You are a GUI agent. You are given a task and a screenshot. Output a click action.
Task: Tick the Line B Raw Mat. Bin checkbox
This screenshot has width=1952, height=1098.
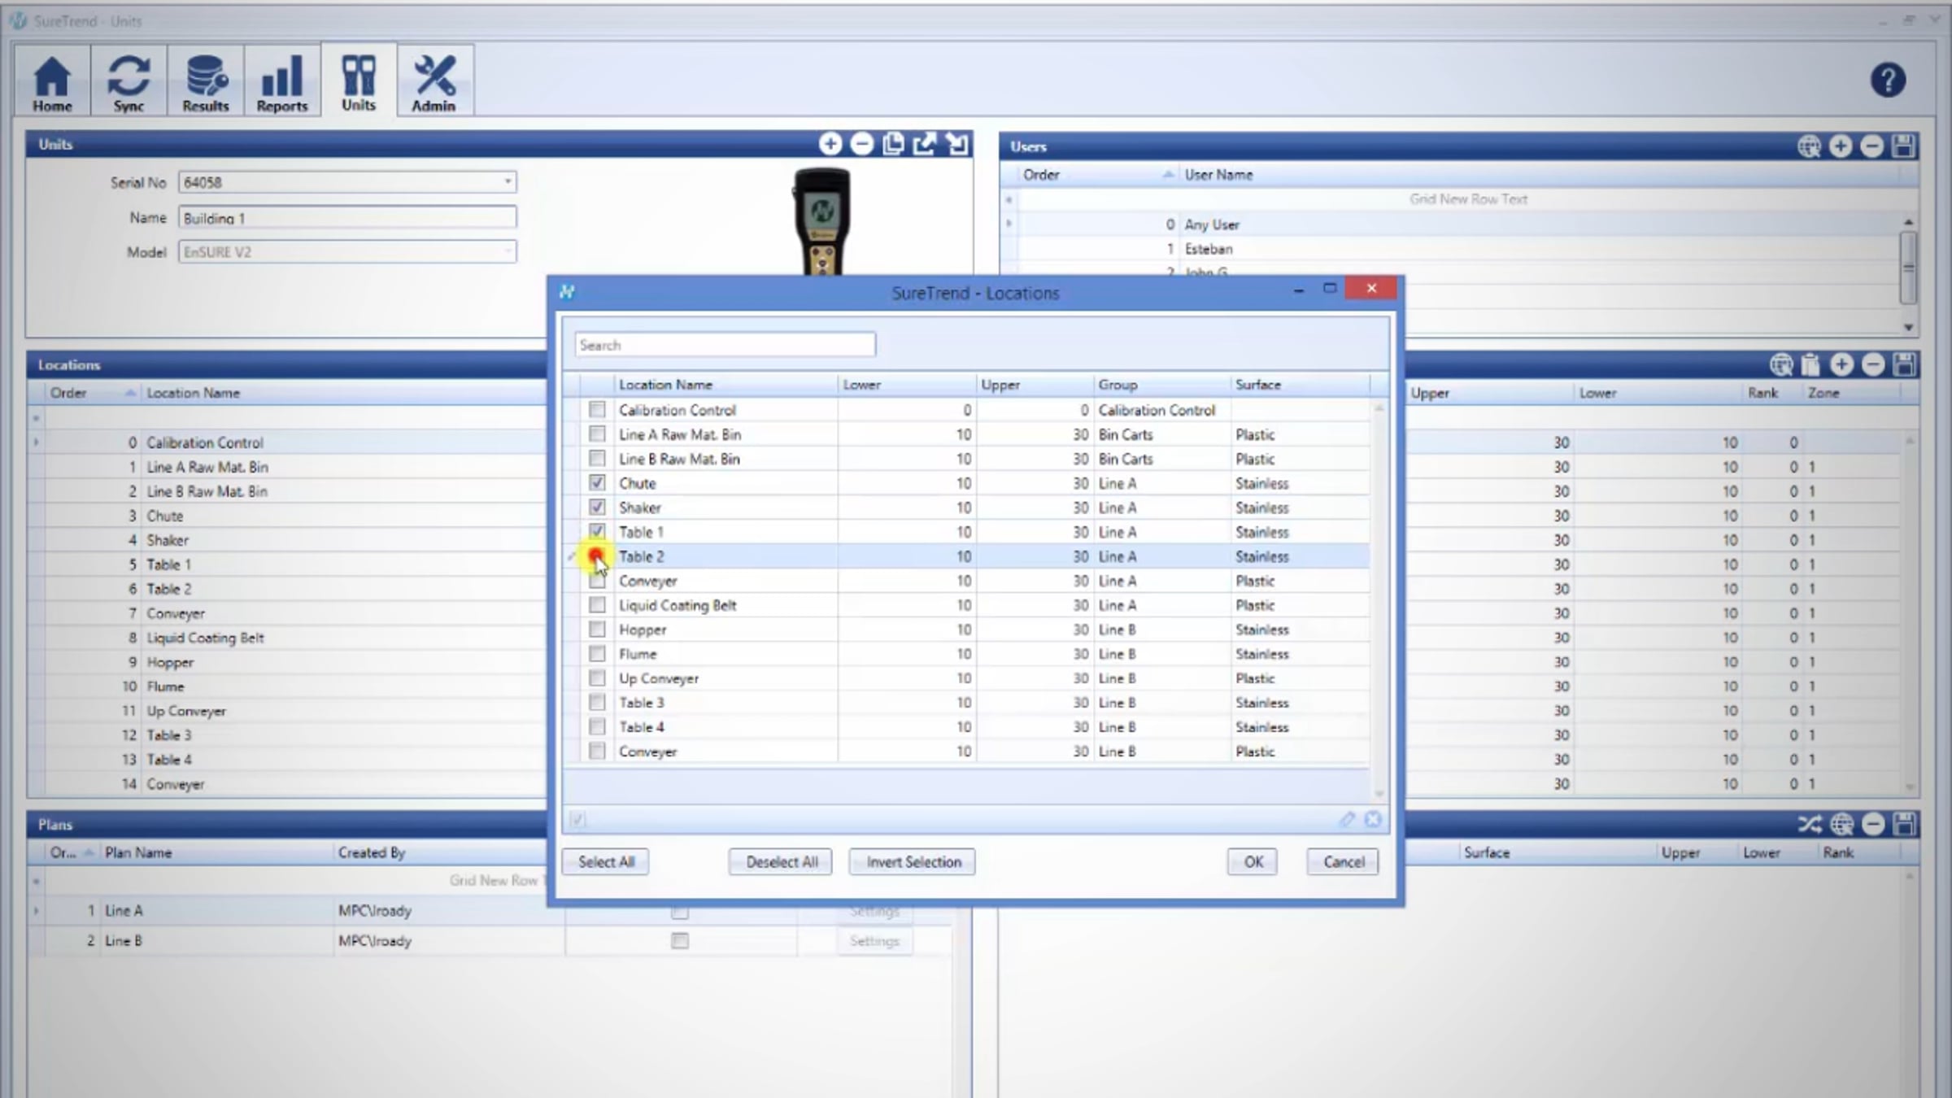pos(597,458)
